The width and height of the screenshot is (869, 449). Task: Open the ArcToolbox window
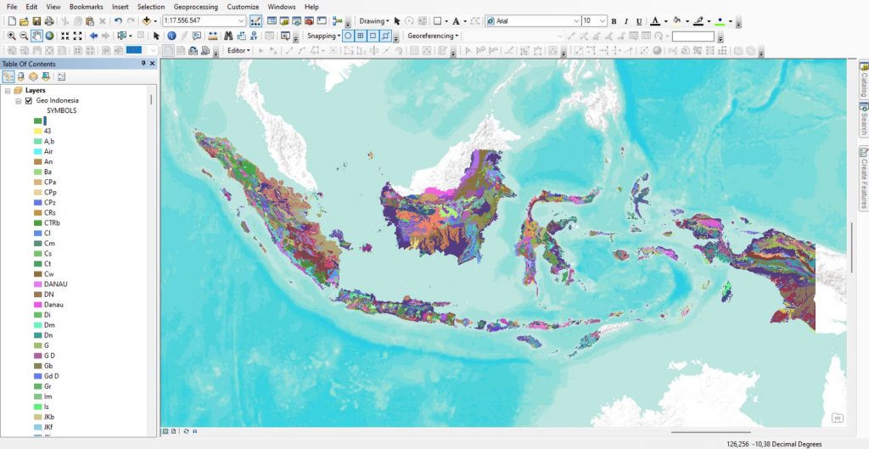[x=309, y=21]
